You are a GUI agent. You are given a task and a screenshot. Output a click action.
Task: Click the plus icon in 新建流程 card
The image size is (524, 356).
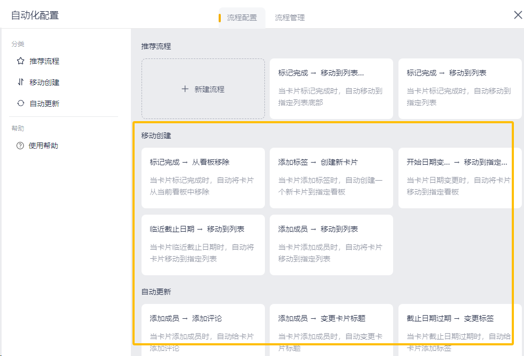(x=185, y=89)
